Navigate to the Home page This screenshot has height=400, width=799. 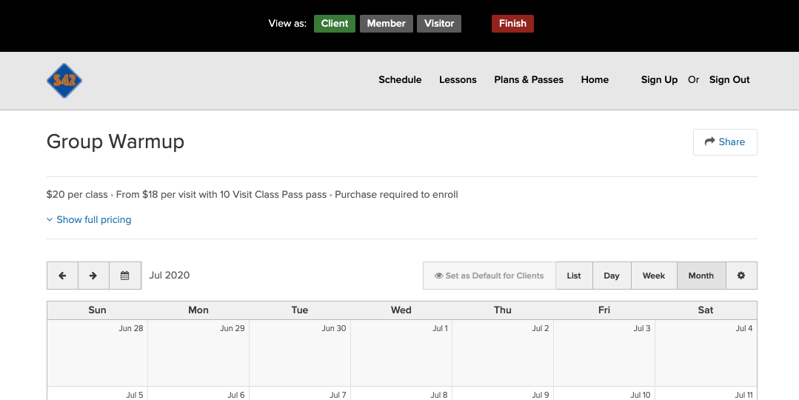595,80
